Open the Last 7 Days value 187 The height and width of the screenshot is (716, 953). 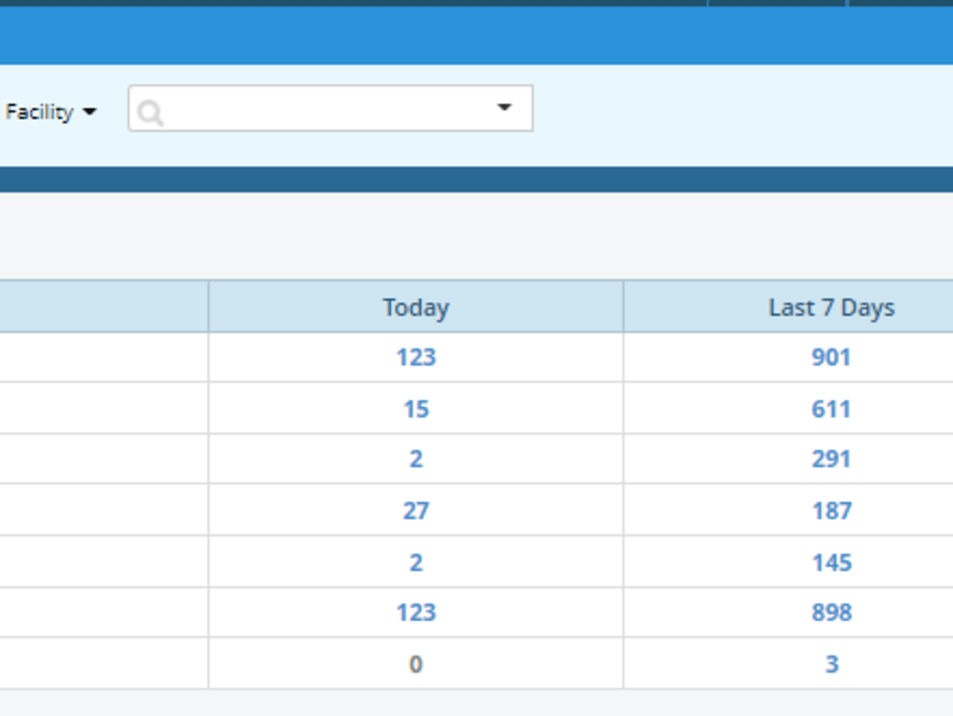tap(831, 511)
